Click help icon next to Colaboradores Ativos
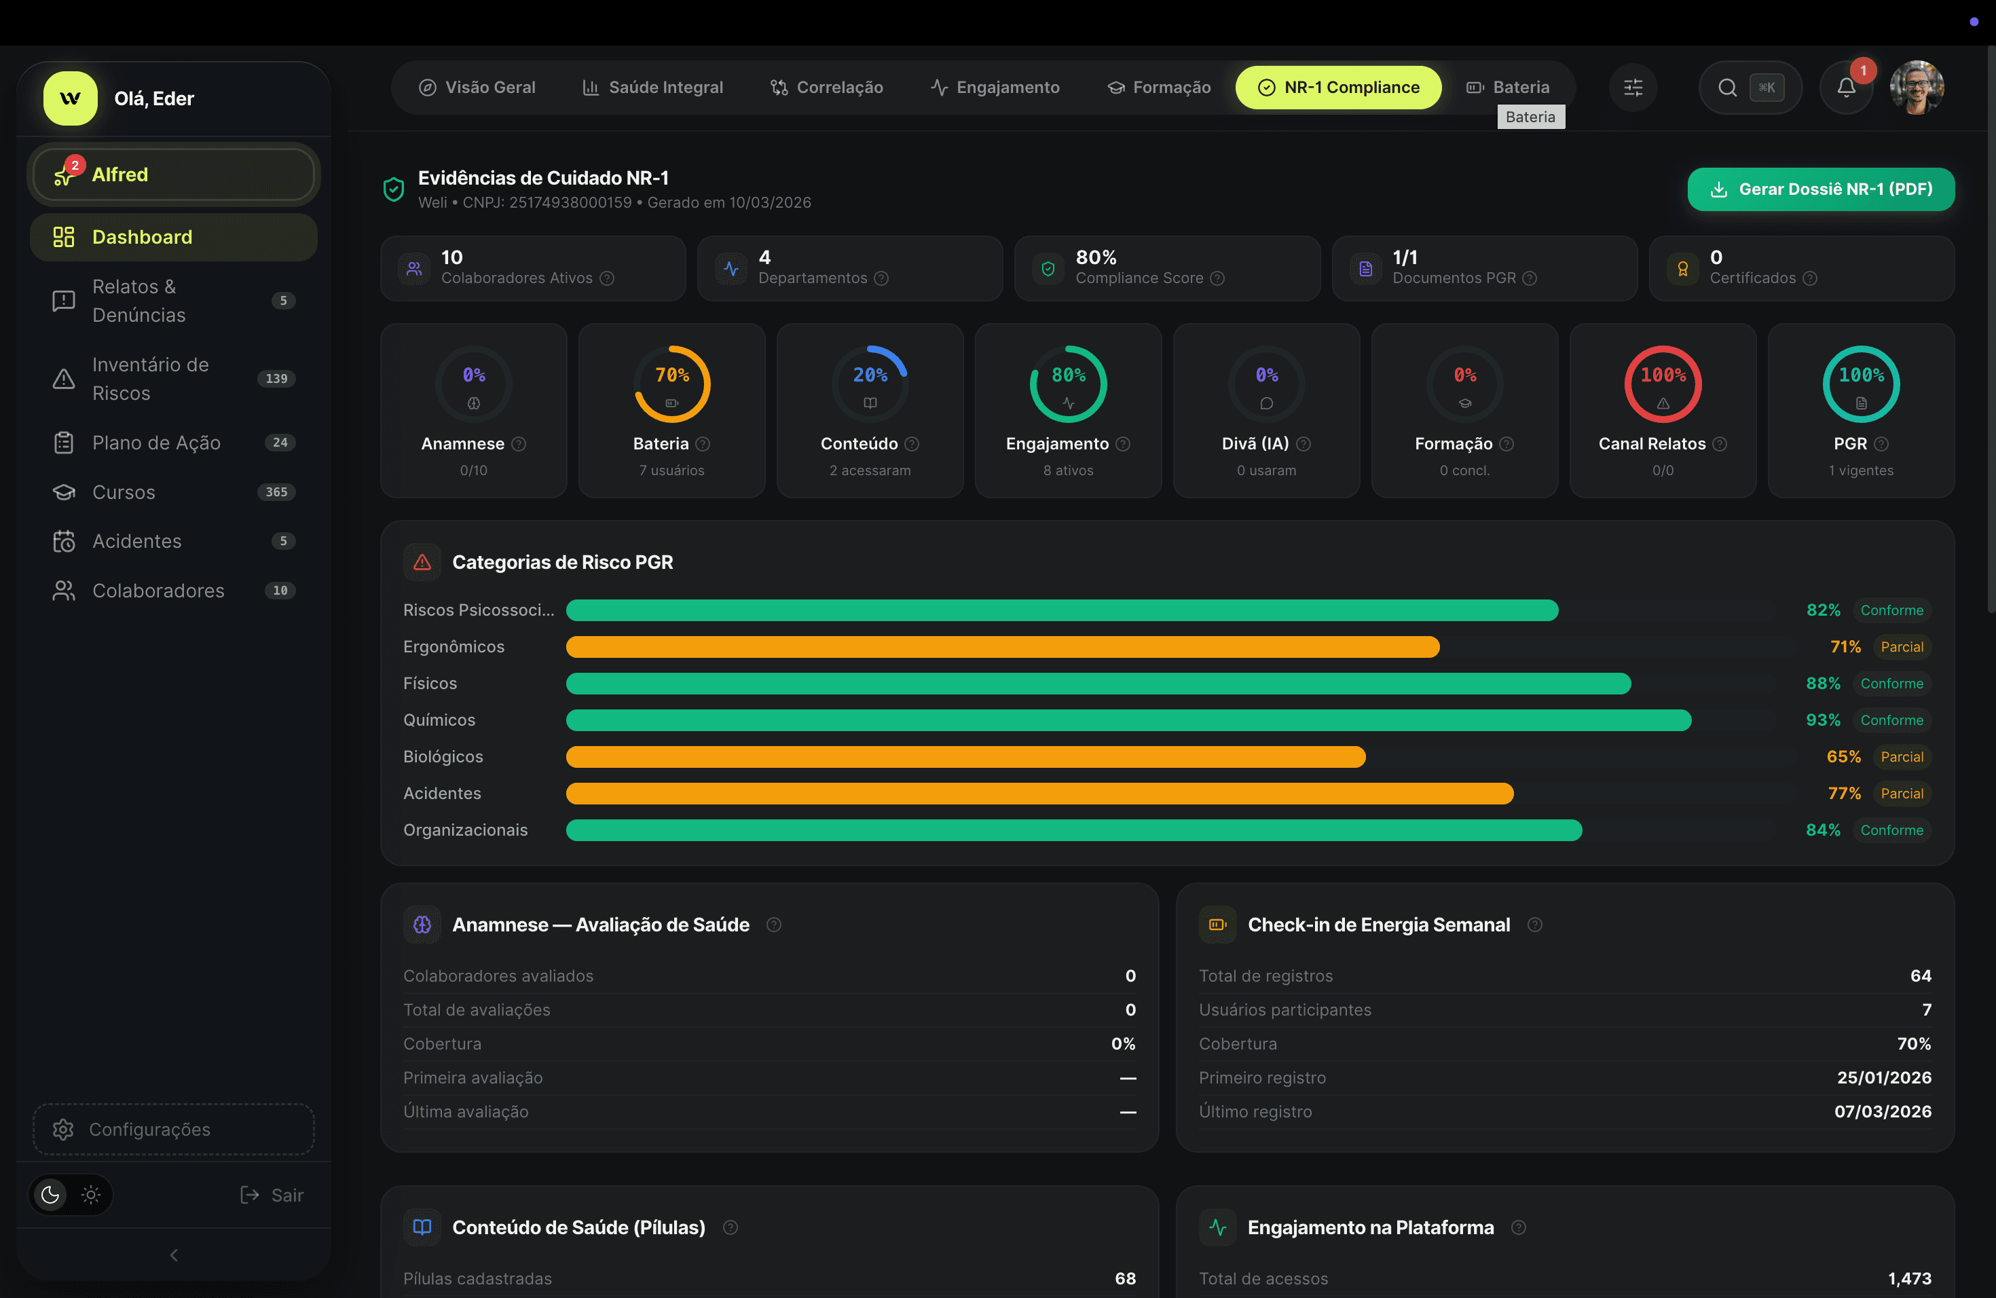 coord(607,278)
